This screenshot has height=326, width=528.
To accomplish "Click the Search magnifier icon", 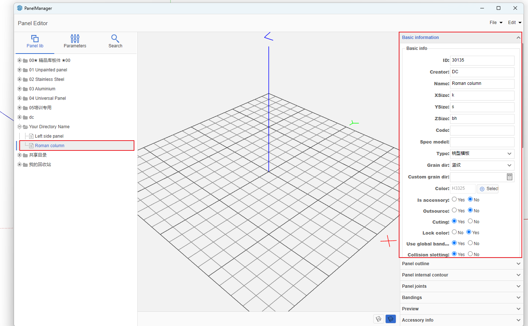I will pyautogui.click(x=115, y=38).
